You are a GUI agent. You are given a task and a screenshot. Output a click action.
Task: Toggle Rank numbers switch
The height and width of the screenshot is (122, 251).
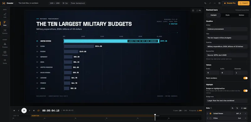click(x=245, y=78)
